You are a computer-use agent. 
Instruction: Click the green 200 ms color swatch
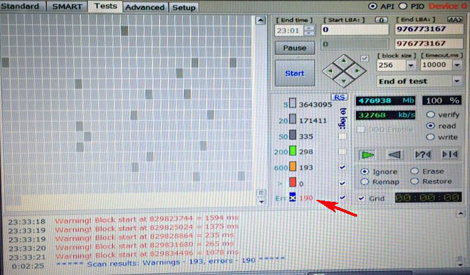(293, 152)
